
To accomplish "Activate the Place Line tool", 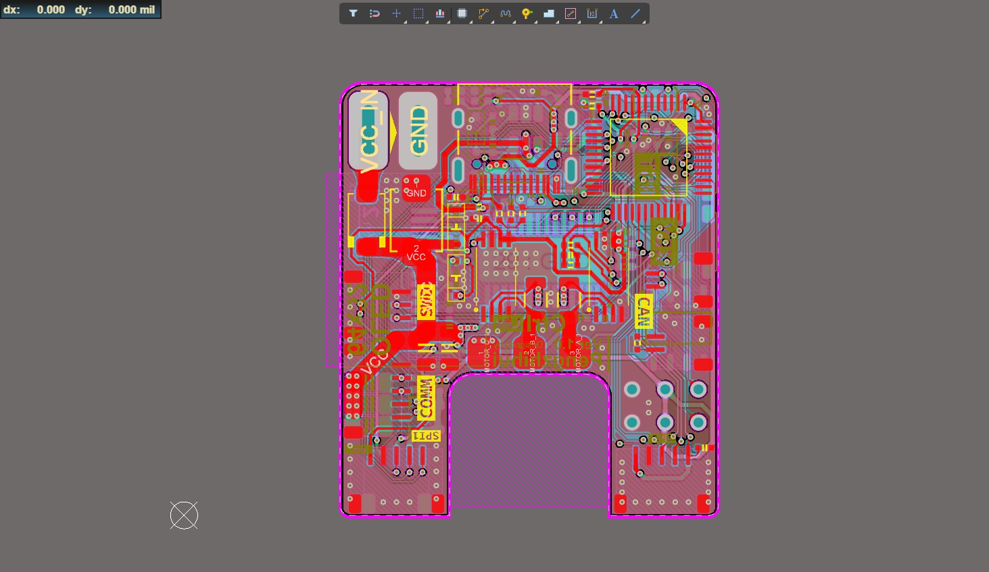I will tap(635, 14).
